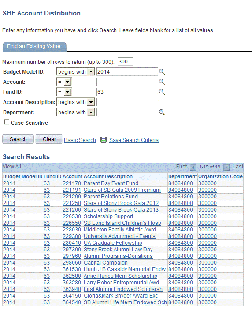The width and height of the screenshot is (252, 313).
Task: Open the Basic Search link
Action: [x=80, y=140]
